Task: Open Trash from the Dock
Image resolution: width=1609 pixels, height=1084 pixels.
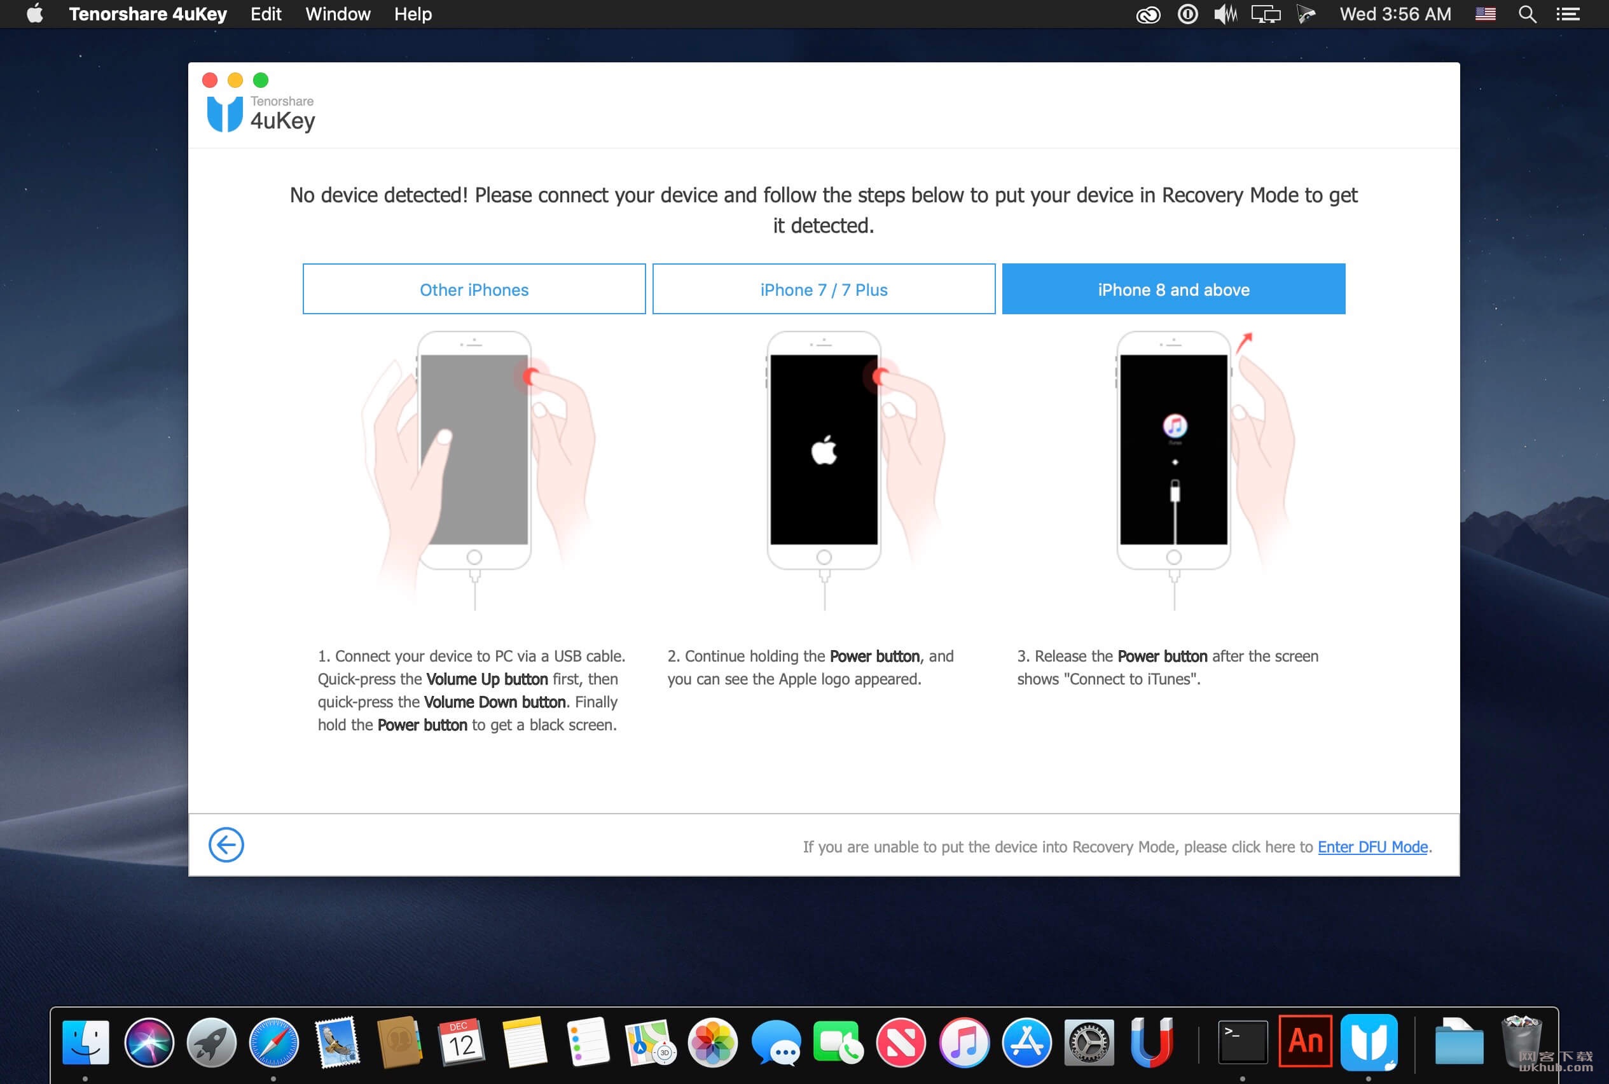Action: [1521, 1042]
